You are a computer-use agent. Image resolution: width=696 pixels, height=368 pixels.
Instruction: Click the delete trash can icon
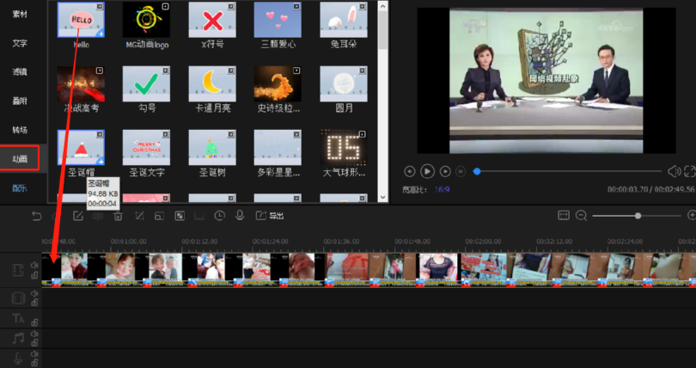[x=118, y=216]
